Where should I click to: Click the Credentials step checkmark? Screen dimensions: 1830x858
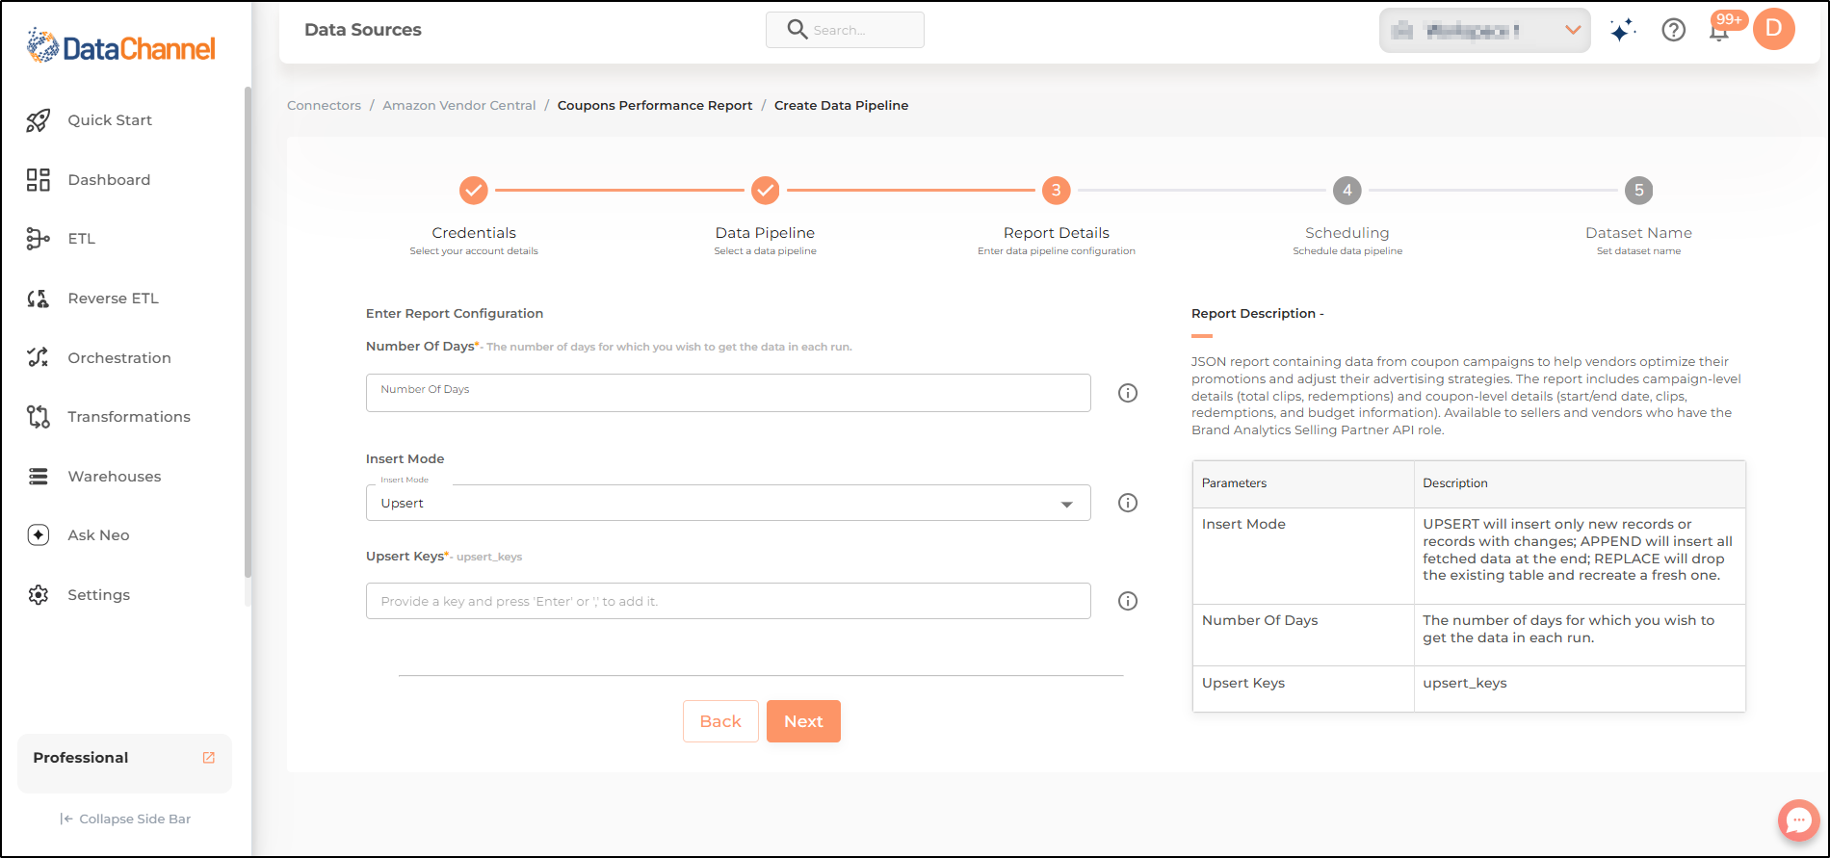474,191
